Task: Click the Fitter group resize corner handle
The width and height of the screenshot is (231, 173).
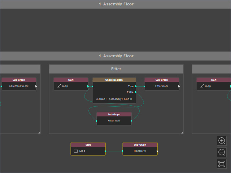Action: tap(182, 133)
